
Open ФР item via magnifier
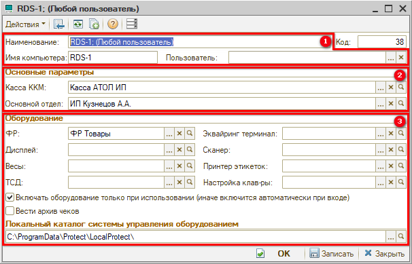190,134
